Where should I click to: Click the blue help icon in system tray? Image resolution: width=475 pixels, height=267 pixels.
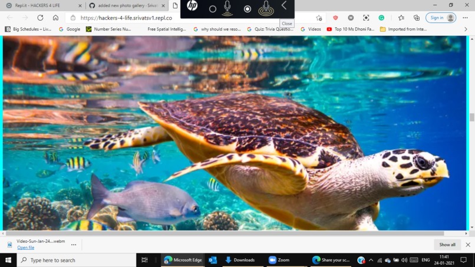[361, 260]
